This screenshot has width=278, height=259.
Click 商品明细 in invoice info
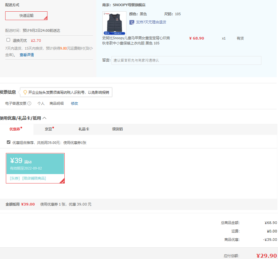tap(57, 103)
